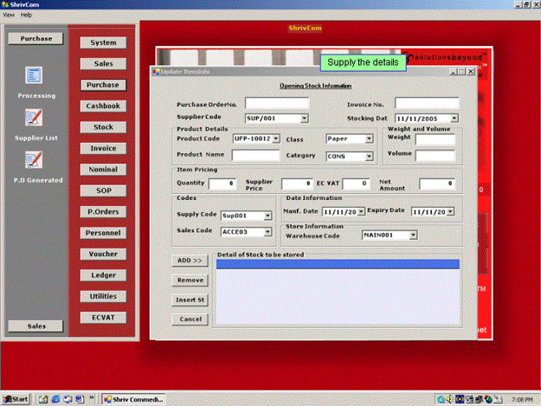
Task: Click the Net Amount input field
Action: pyautogui.click(x=437, y=184)
